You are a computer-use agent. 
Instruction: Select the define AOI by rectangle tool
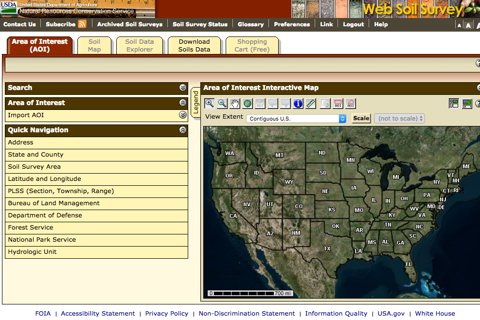[x=338, y=104]
